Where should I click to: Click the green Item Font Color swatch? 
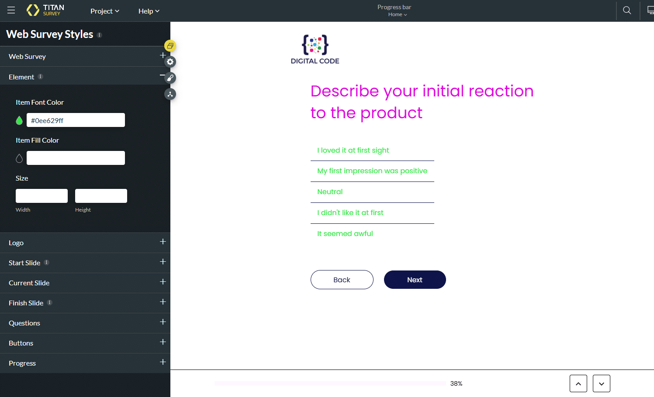point(19,120)
